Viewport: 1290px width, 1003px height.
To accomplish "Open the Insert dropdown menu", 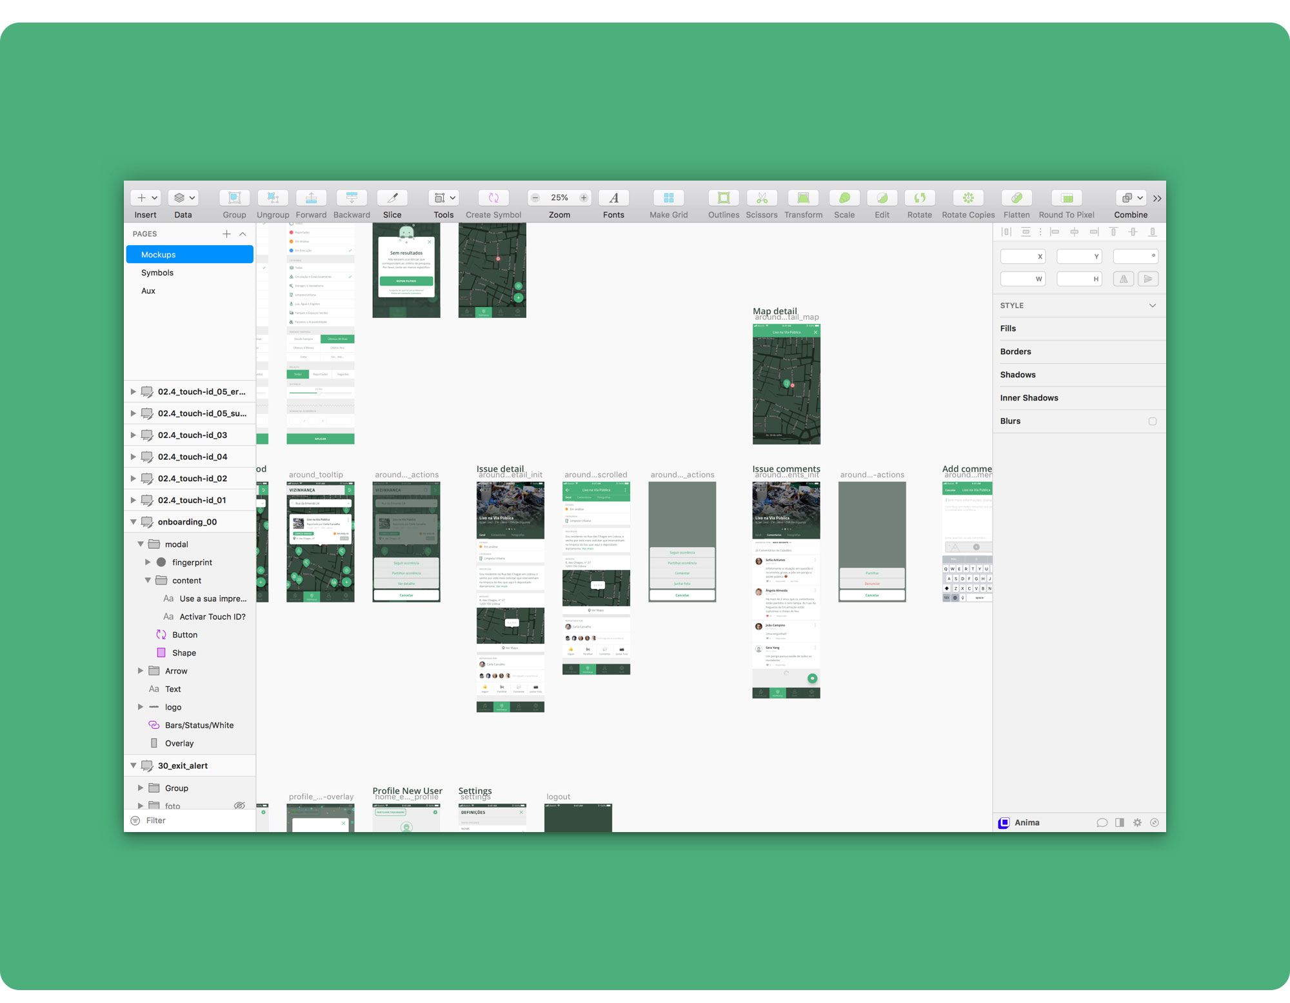I will (146, 198).
